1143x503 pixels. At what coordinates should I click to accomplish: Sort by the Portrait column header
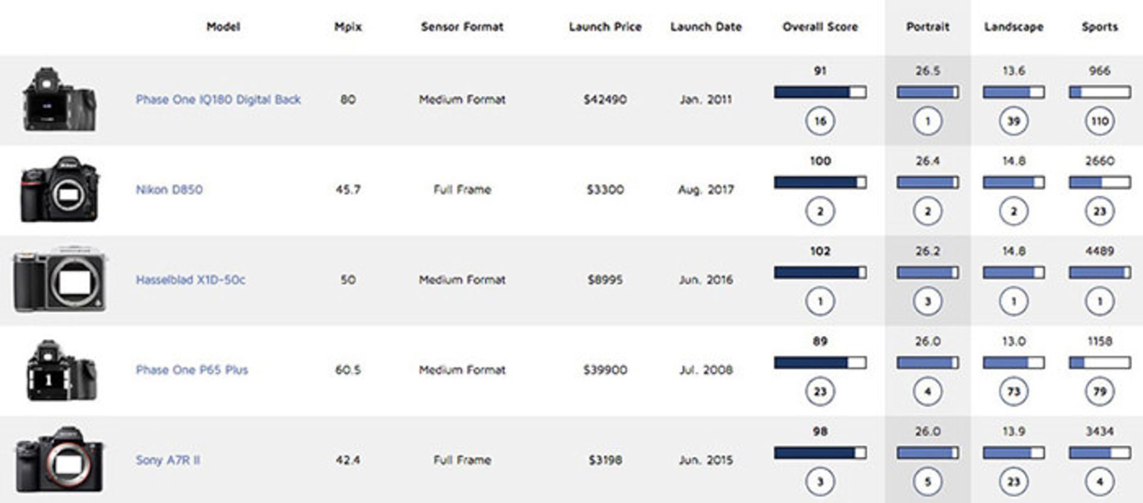[927, 27]
